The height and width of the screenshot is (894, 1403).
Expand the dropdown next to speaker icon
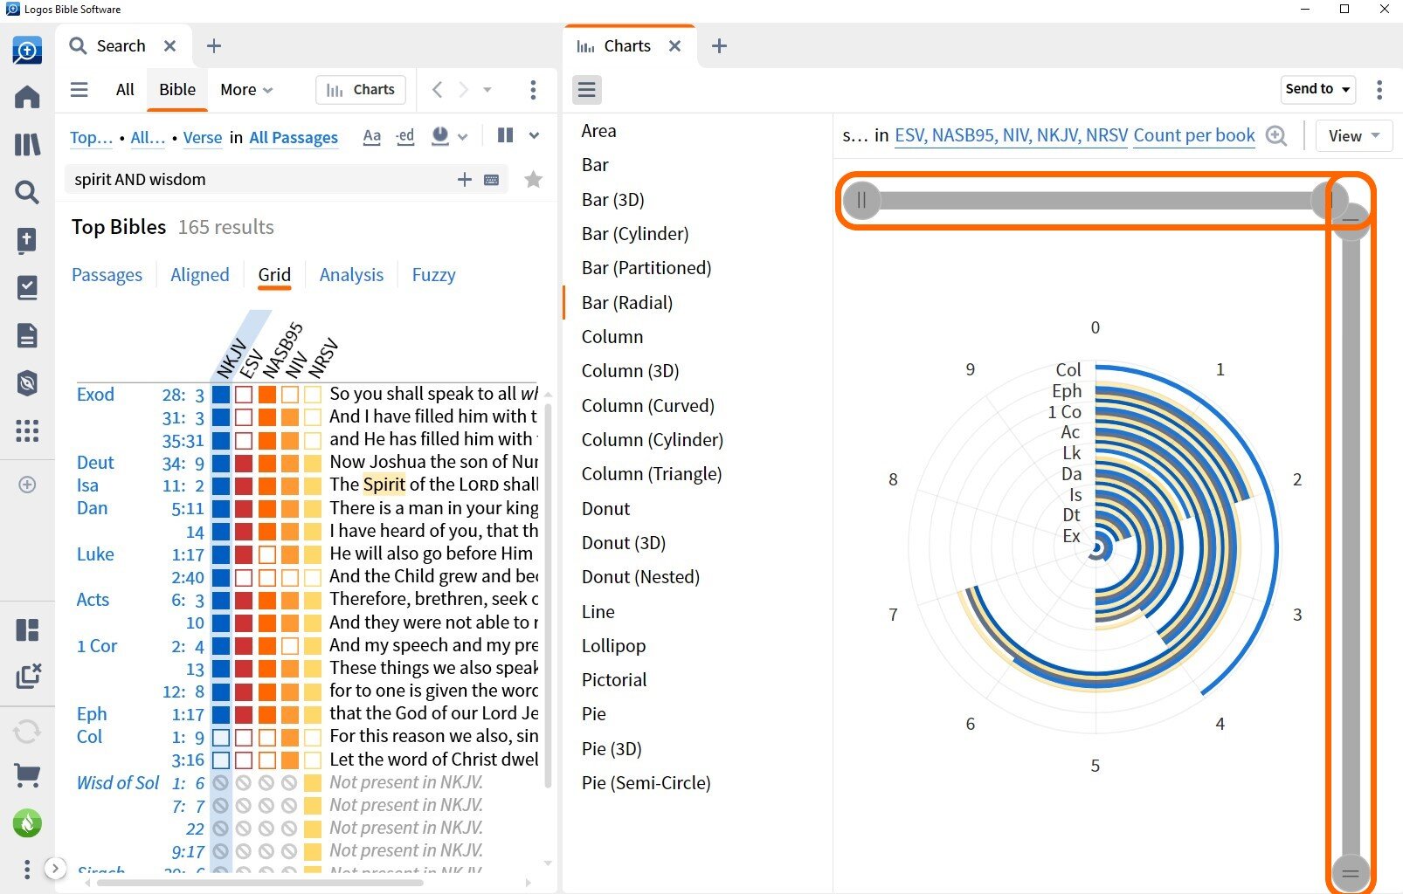pos(463,136)
